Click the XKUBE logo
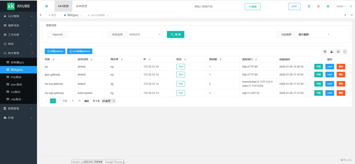355x164 pixels. [x=19, y=6]
